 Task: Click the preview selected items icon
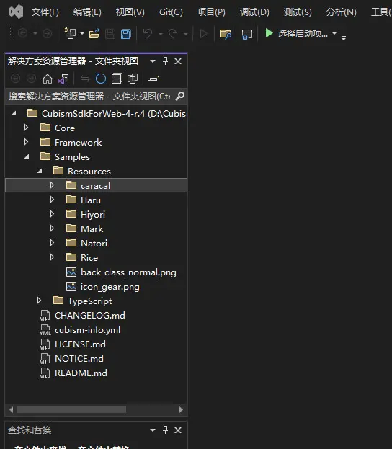coord(154,78)
